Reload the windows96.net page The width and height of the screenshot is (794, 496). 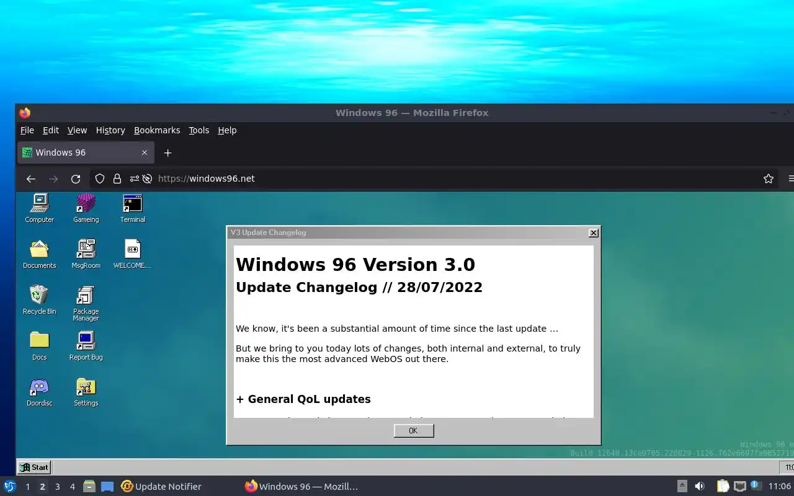click(76, 179)
